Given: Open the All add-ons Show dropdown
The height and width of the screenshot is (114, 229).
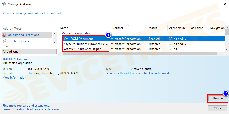Looking at the screenshot, I should (29, 52).
